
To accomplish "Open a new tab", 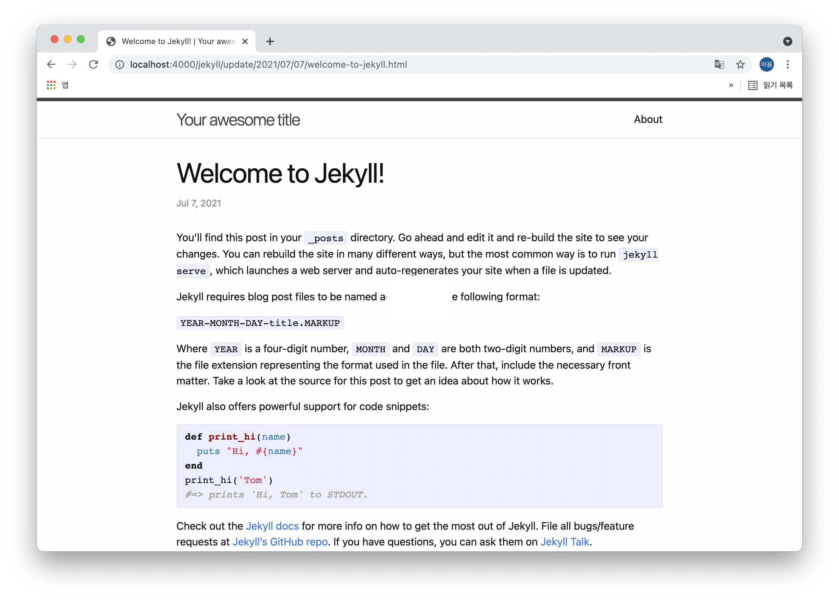I will pyautogui.click(x=270, y=41).
